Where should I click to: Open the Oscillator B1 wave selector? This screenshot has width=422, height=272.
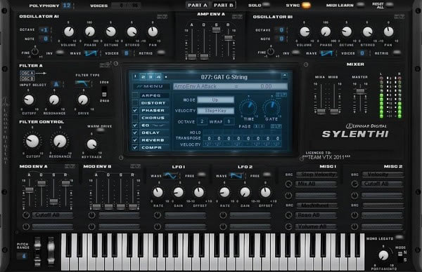pyautogui.click(x=327, y=53)
